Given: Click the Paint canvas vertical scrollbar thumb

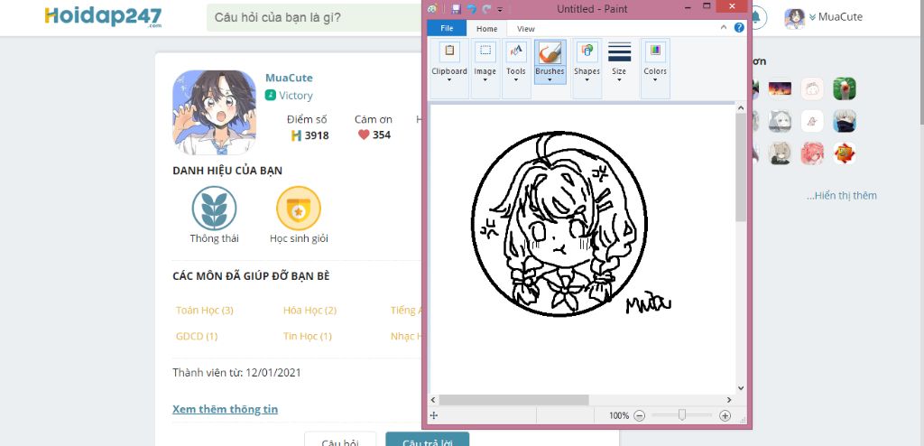Looking at the screenshot, I should pos(741,168).
